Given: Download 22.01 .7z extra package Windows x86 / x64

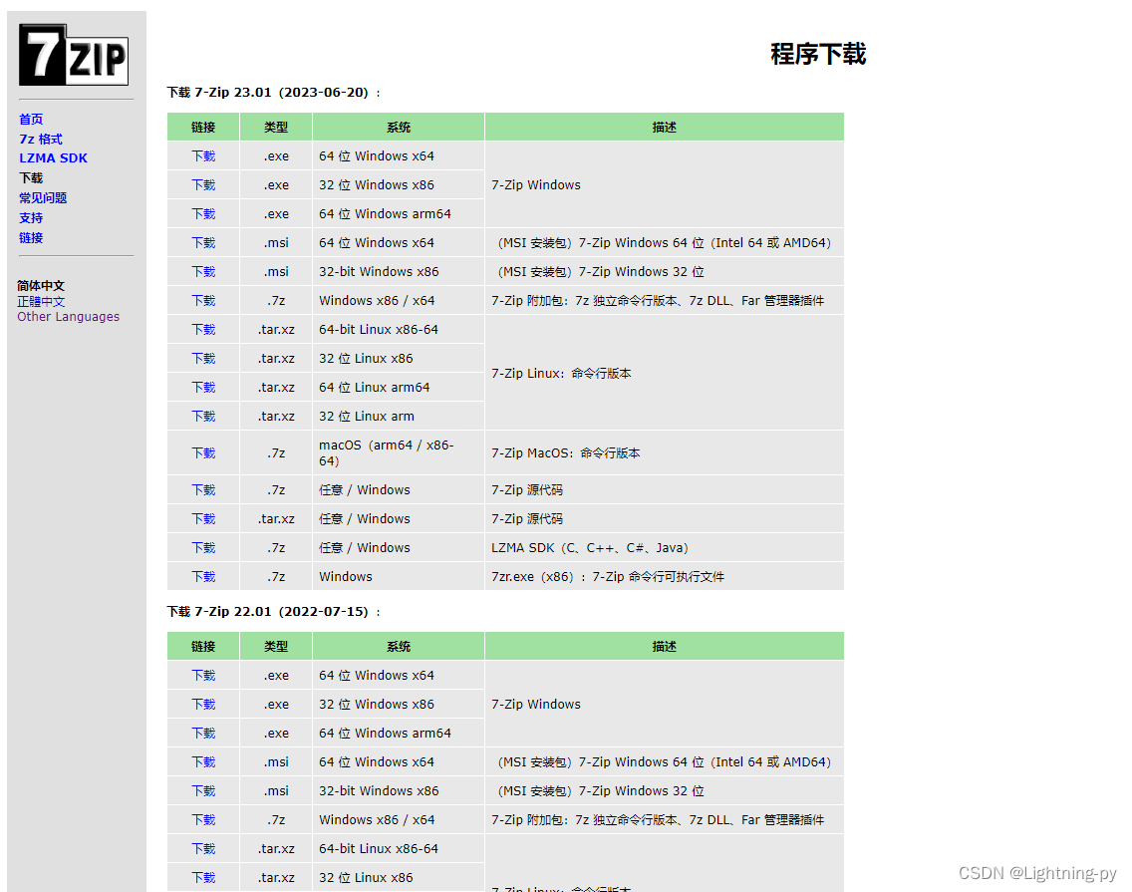Looking at the screenshot, I should tap(203, 820).
